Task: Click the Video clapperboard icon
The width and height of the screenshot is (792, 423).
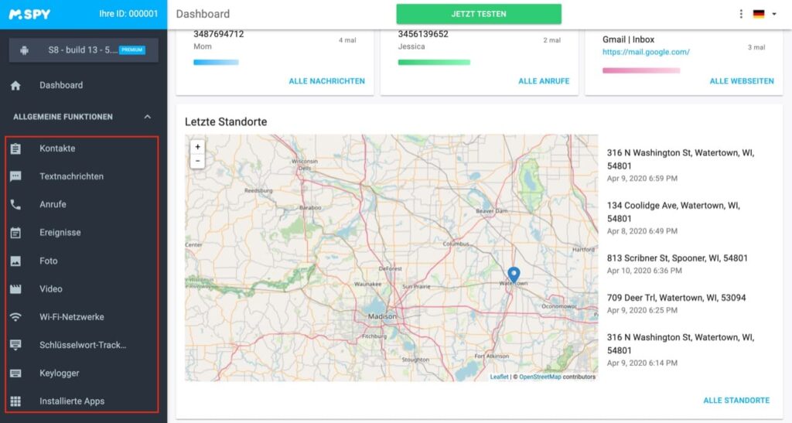Action: click(15, 288)
